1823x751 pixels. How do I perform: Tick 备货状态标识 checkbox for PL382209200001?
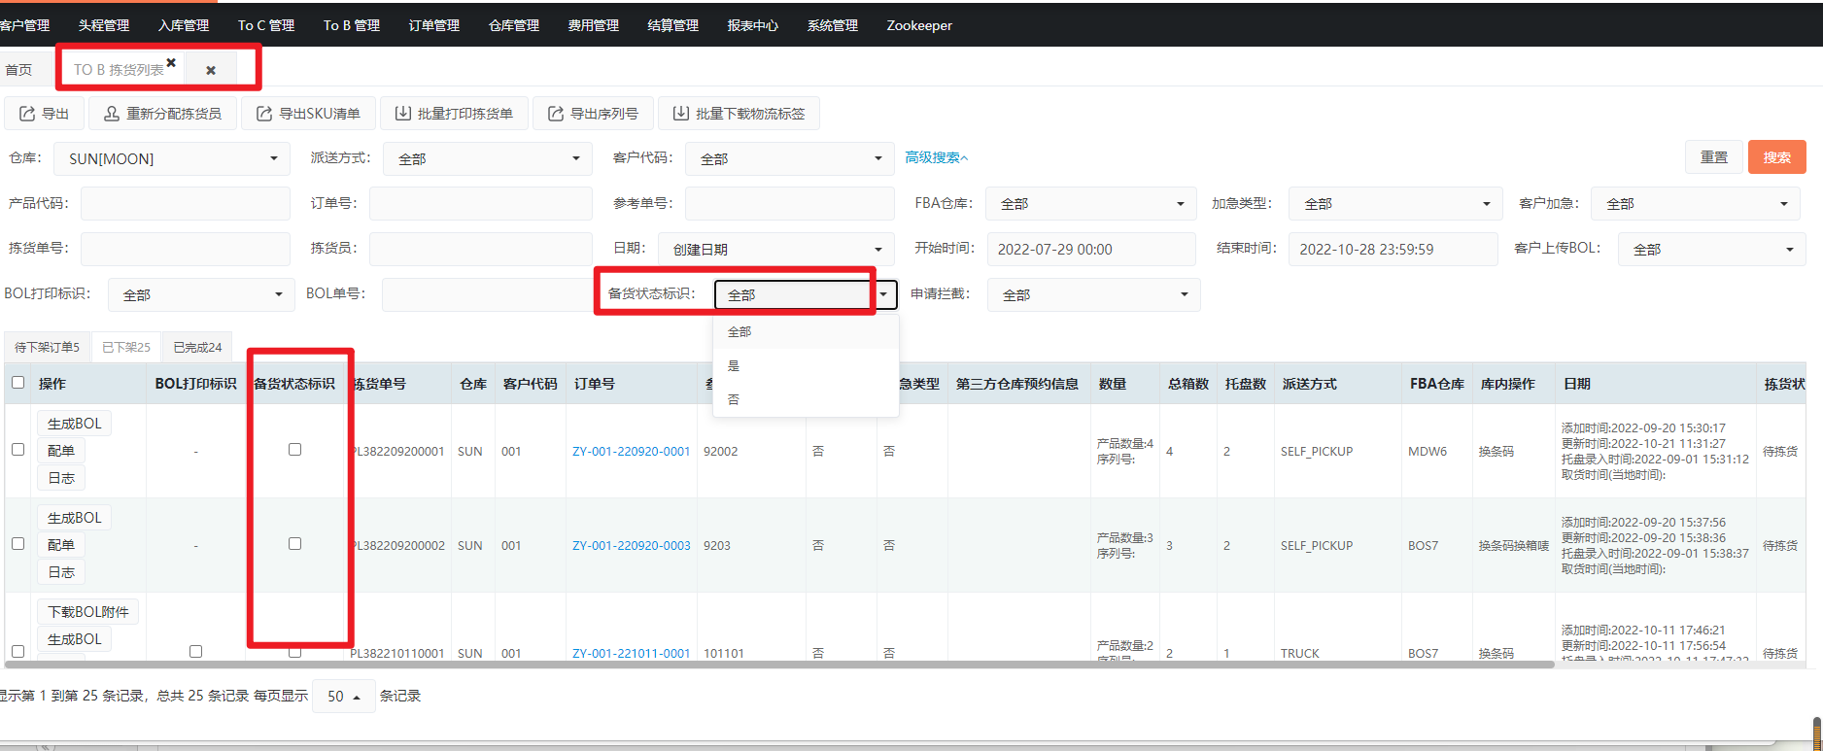point(294,450)
